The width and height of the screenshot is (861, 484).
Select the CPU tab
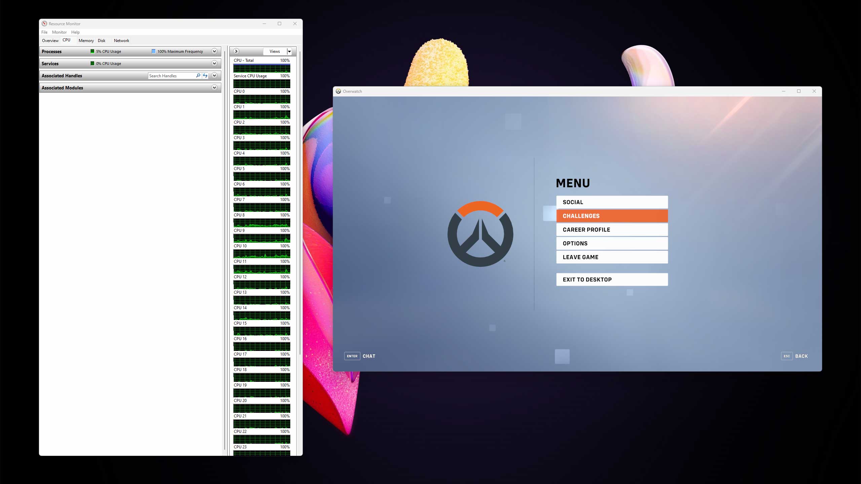pos(67,40)
